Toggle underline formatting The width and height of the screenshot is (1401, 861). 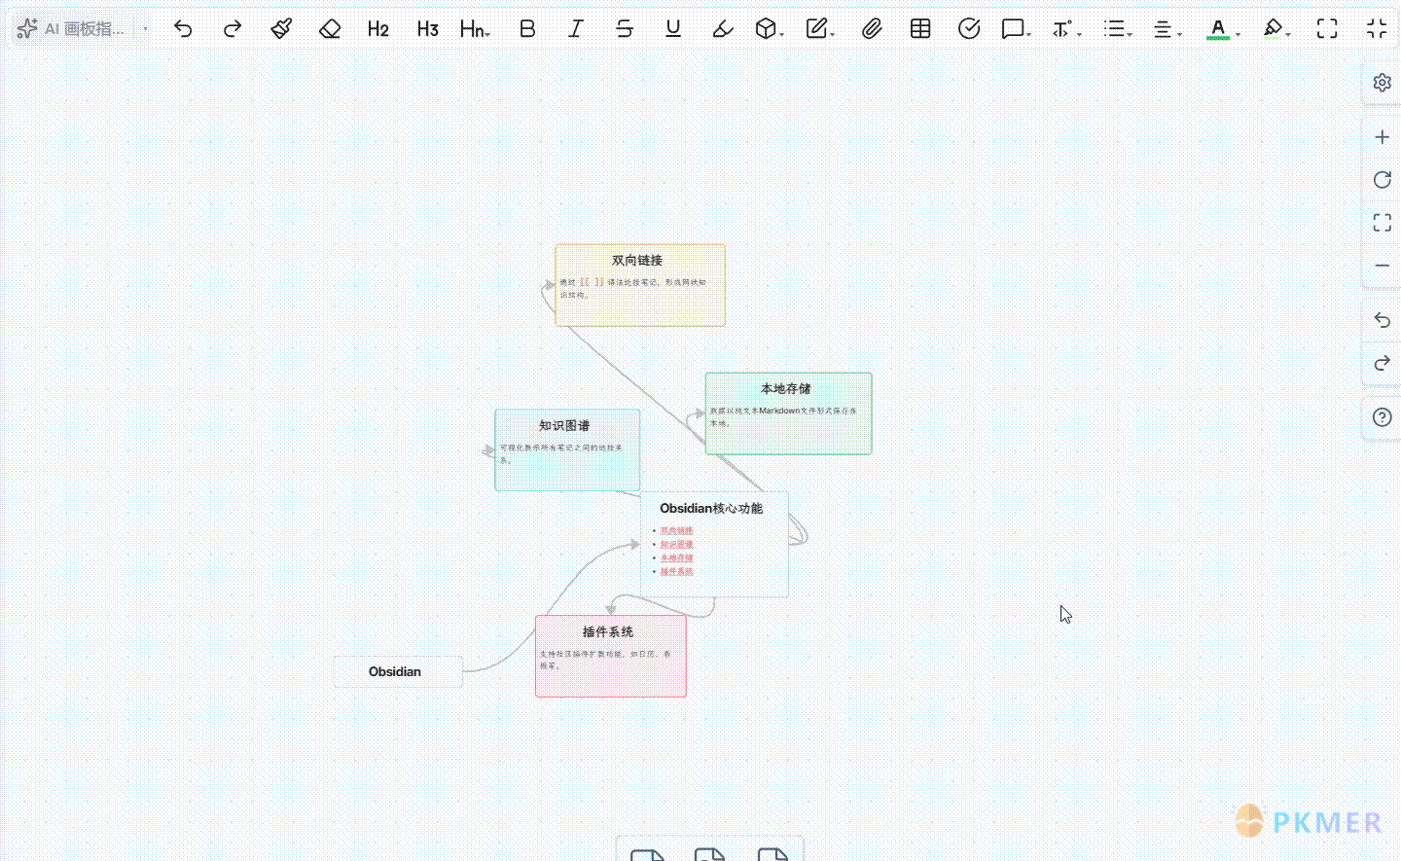click(x=673, y=28)
